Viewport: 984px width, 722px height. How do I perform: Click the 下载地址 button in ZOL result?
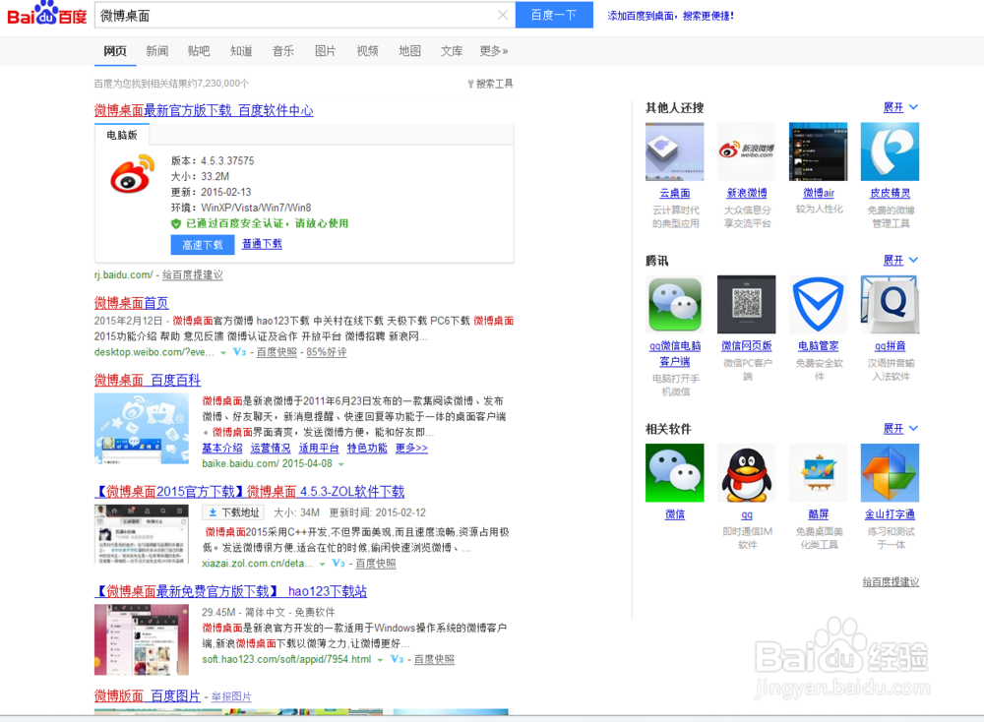[233, 512]
